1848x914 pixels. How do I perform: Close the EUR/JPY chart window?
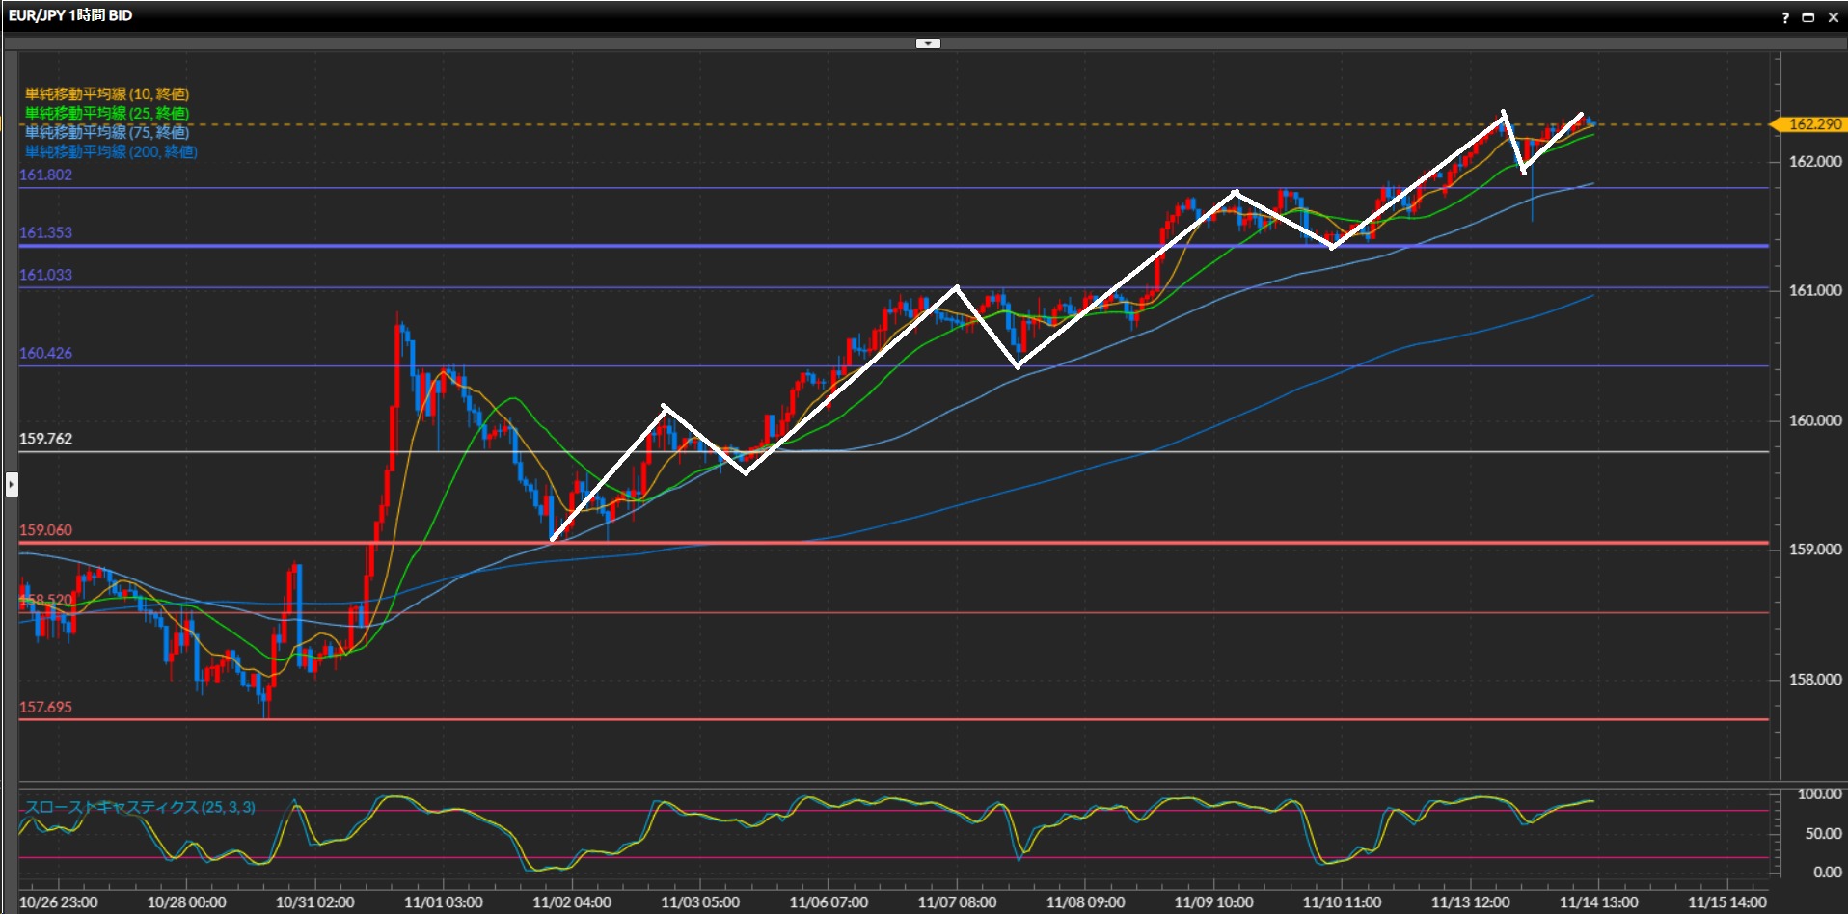[x=1833, y=17]
